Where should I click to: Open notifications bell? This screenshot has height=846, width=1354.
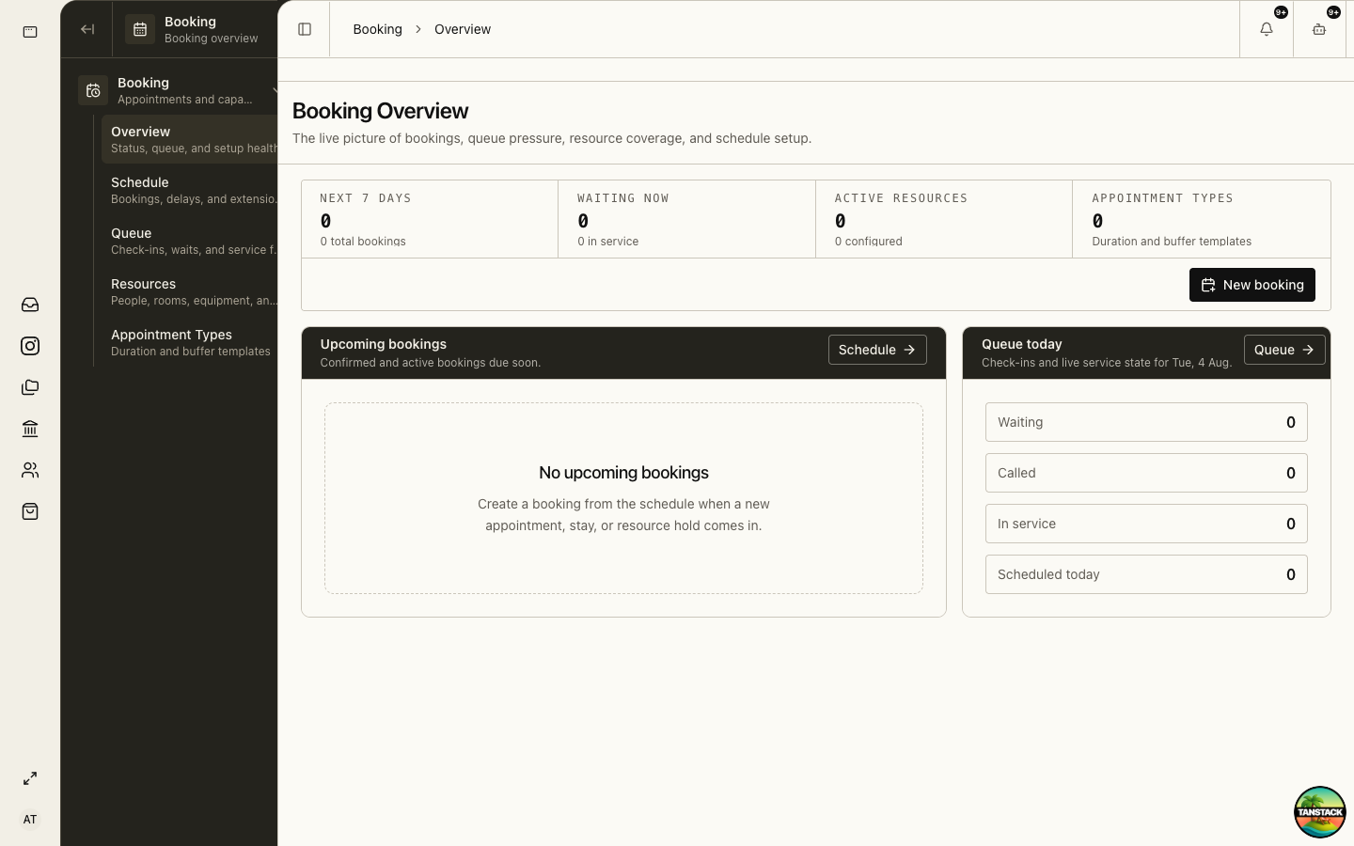click(1267, 29)
